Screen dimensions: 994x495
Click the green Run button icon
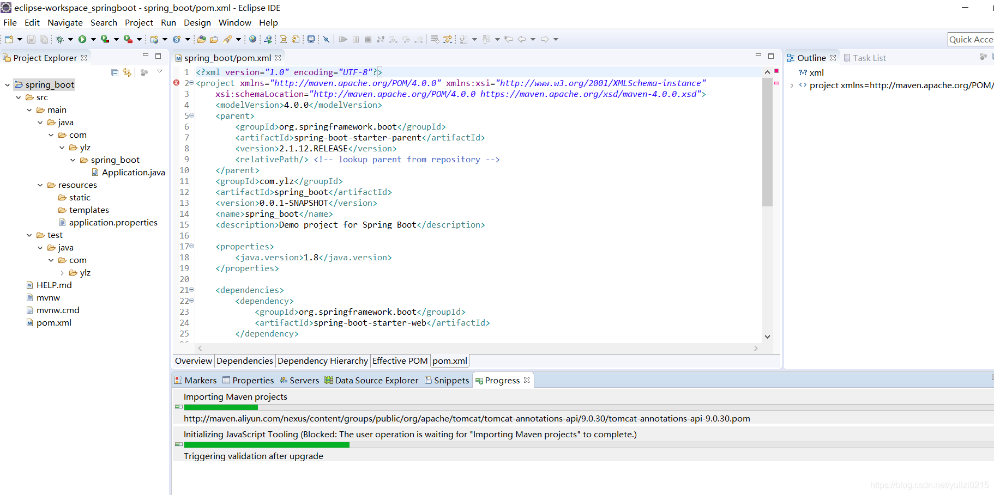(x=82, y=39)
